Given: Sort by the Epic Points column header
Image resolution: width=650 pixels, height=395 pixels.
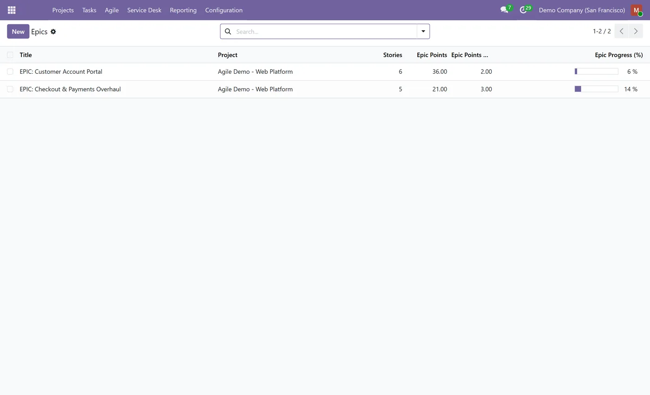Looking at the screenshot, I should tap(432, 55).
